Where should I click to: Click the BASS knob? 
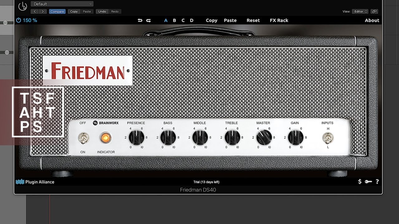[168, 137]
